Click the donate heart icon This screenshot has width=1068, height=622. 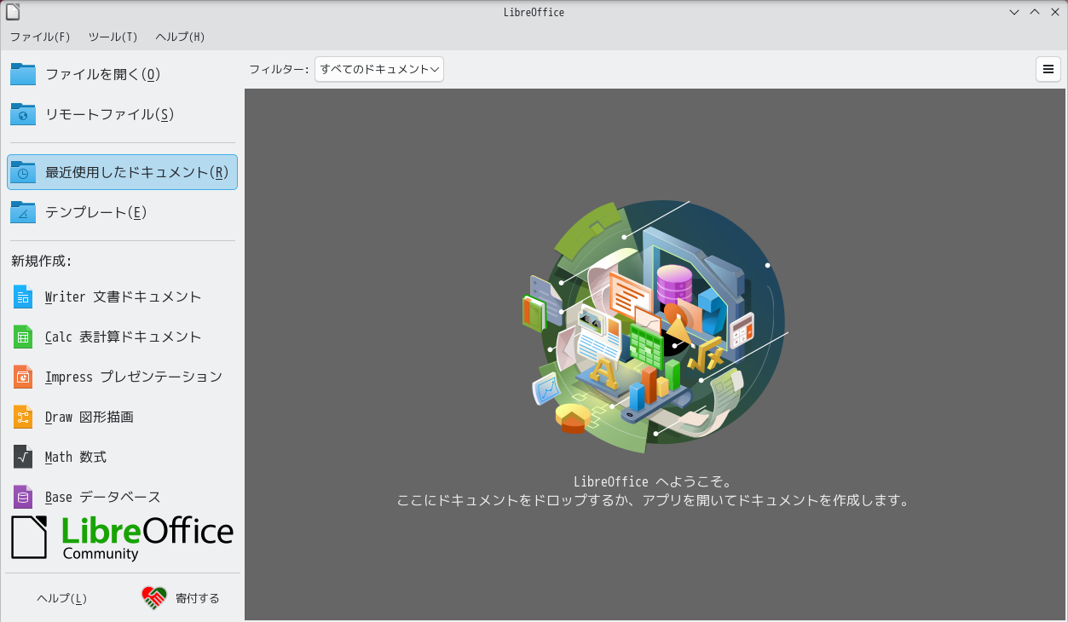153,597
